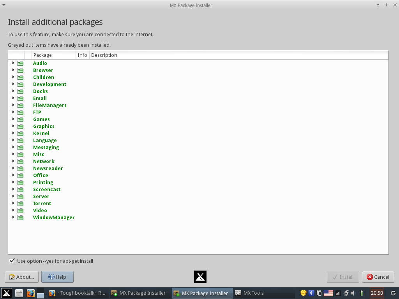This screenshot has height=299, width=399.
Task: Click the Docks category folder icon
Action: click(20, 91)
